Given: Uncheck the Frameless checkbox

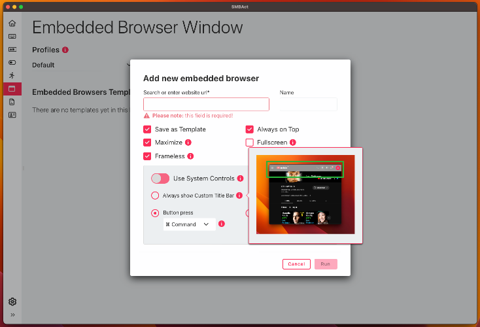Looking at the screenshot, I should click(x=147, y=156).
